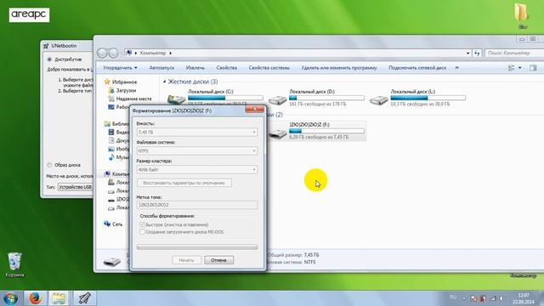Open UNetbootin type dropdown USB device
This screenshot has width=544, height=306.
pyautogui.click(x=76, y=187)
